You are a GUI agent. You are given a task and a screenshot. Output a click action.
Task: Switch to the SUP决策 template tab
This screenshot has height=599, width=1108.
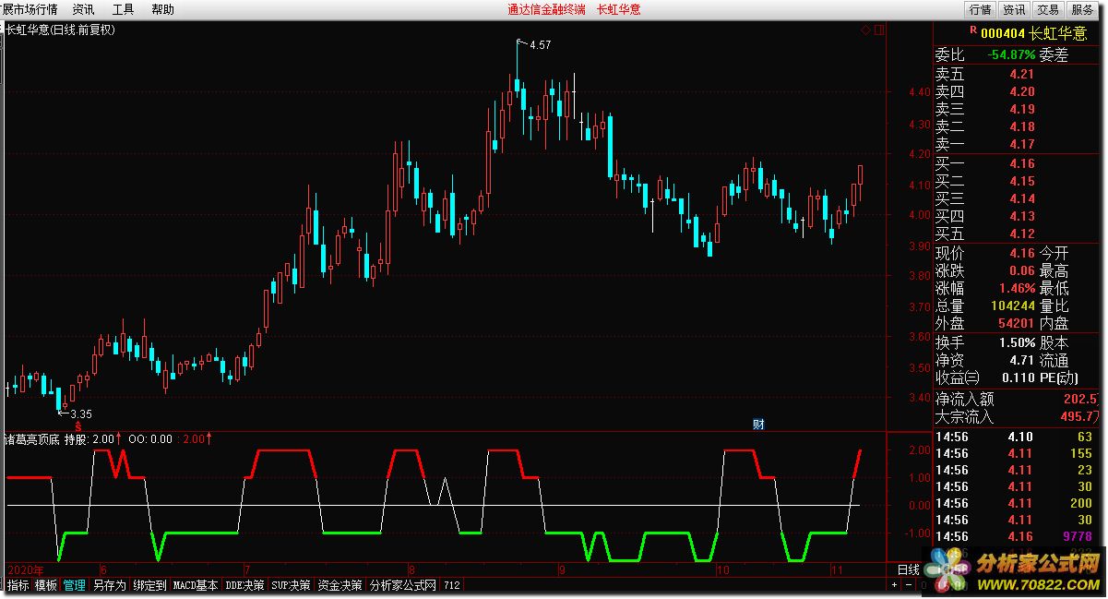point(291,585)
